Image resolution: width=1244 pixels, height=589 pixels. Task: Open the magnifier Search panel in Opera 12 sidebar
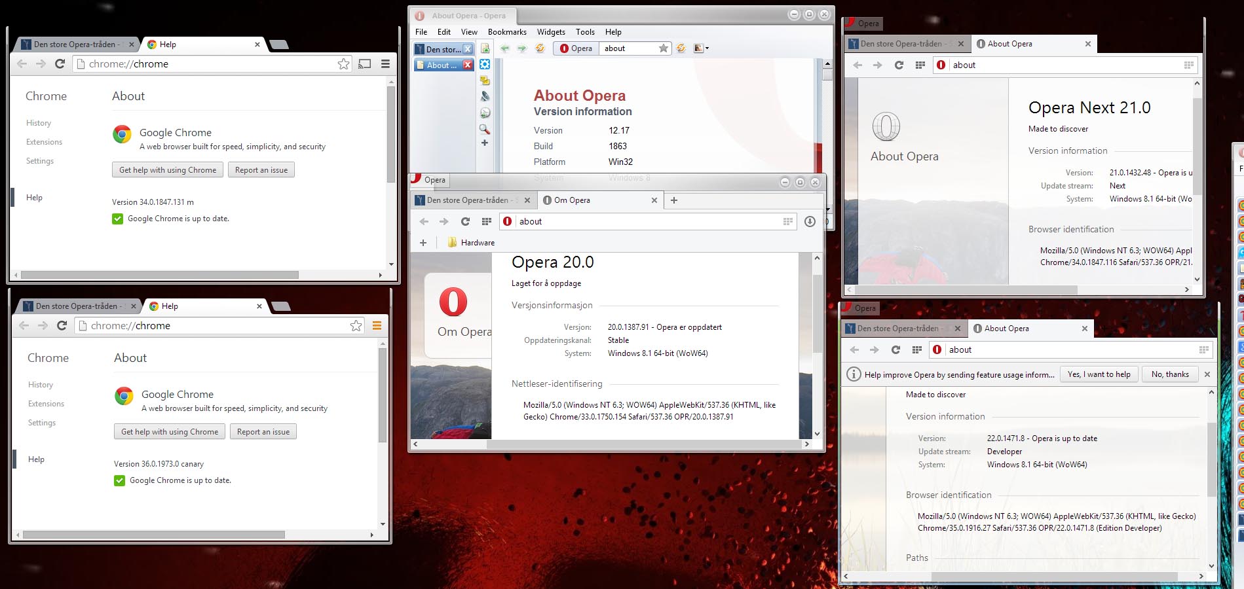tap(485, 129)
